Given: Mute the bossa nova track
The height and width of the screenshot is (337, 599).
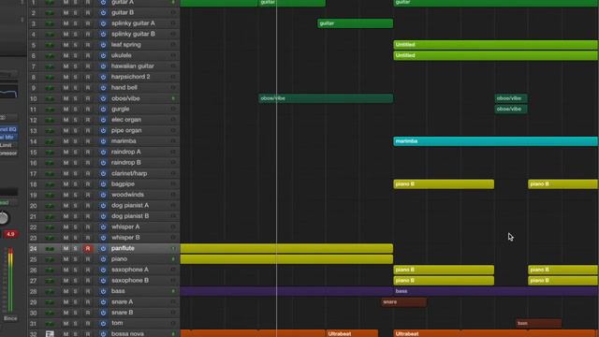Looking at the screenshot, I should pyautogui.click(x=66, y=334).
